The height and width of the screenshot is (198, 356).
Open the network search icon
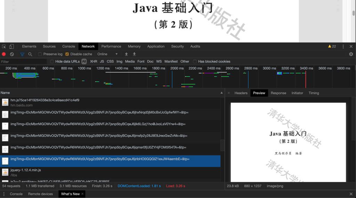tap(30, 54)
